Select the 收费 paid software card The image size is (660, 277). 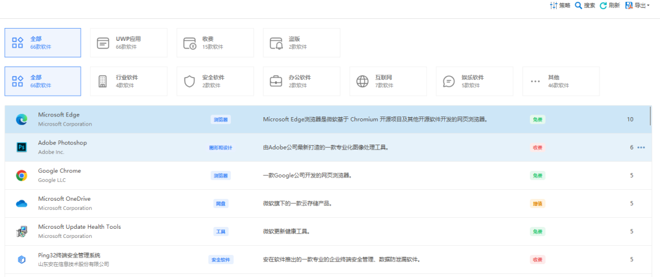click(x=215, y=43)
